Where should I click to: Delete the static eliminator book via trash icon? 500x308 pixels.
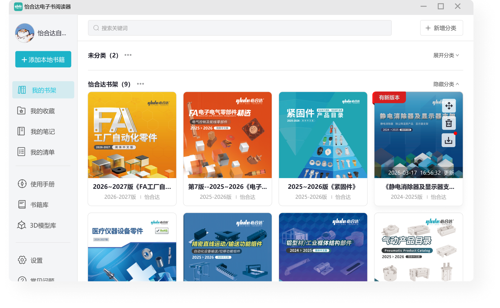(x=449, y=123)
